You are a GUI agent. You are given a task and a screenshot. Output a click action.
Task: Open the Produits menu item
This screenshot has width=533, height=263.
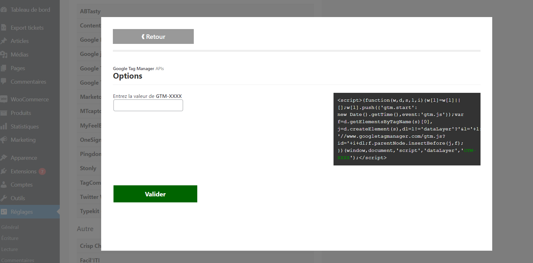tap(21, 113)
